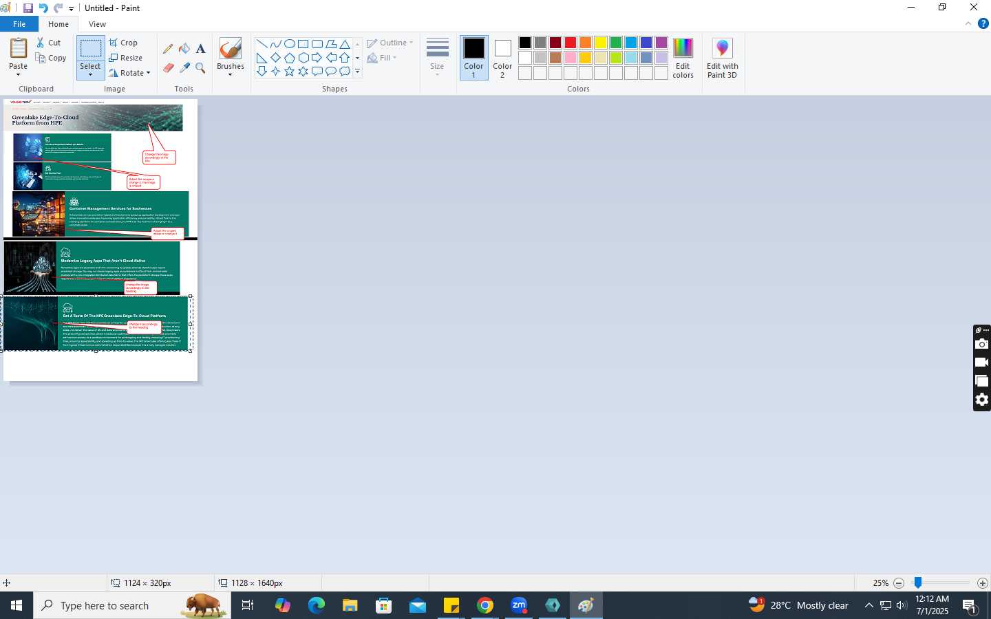The width and height of the screenshot is (991, 619).
Task: Open the Resize dialog
Action: [x=125, y=58]
